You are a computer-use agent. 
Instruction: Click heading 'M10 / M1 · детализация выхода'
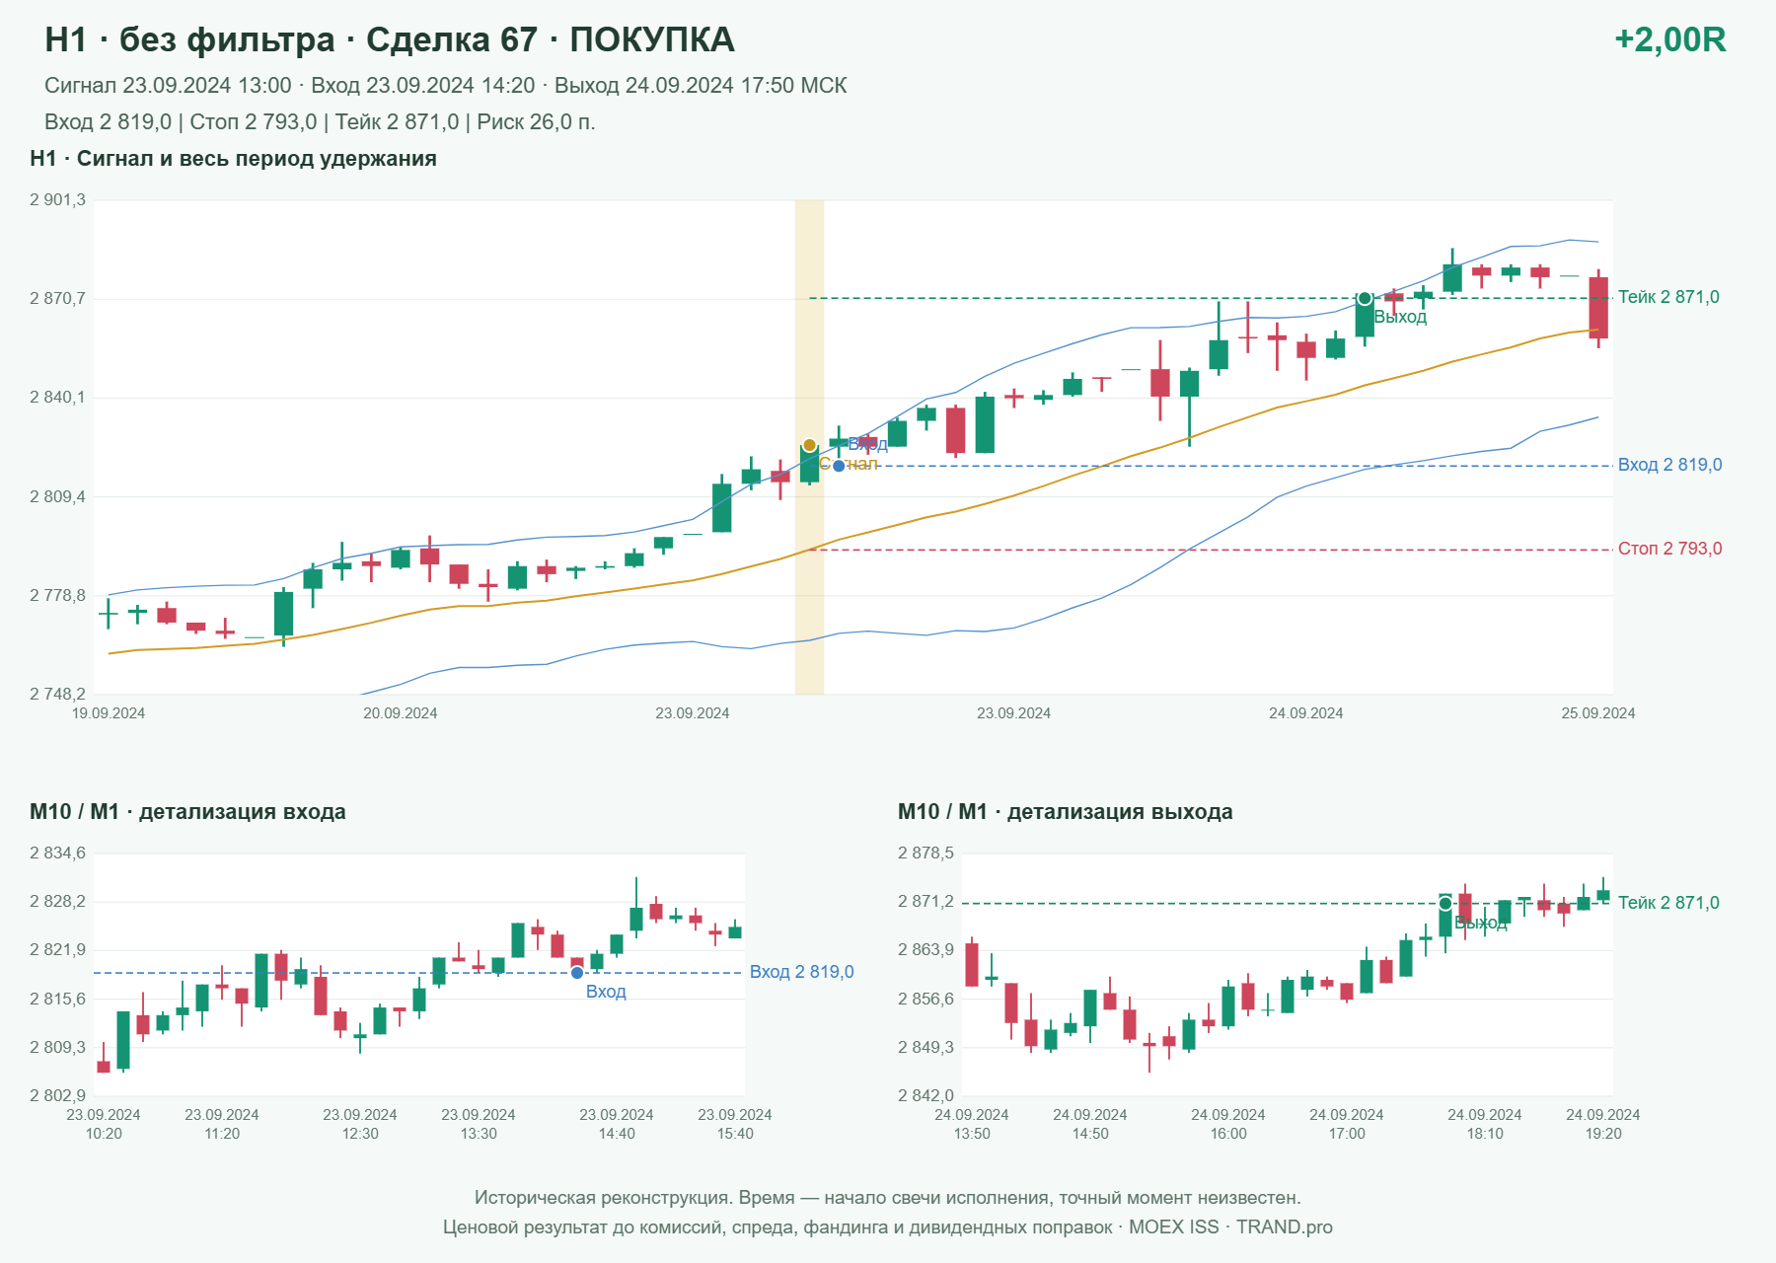1065,812
